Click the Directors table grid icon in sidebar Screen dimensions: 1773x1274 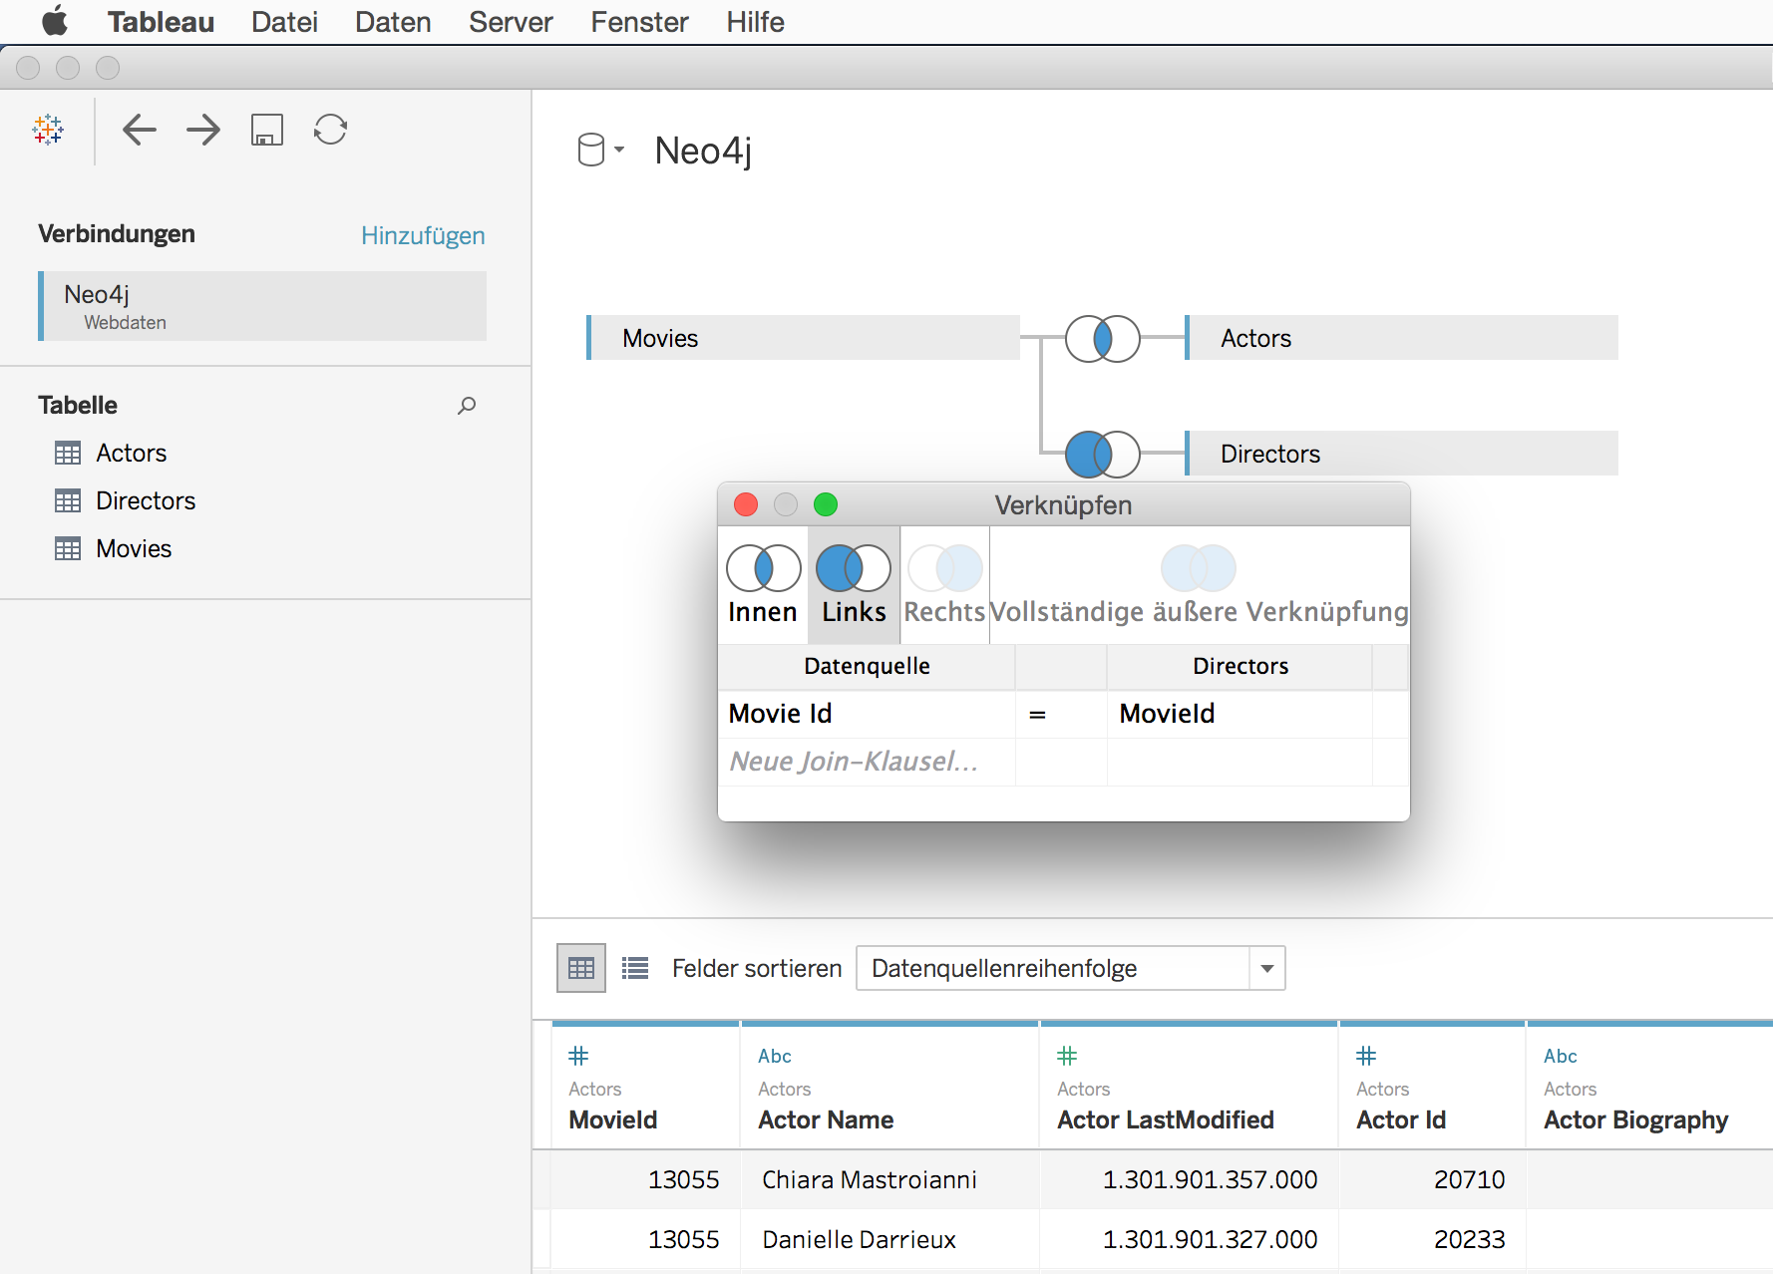[x=68, y=501]
